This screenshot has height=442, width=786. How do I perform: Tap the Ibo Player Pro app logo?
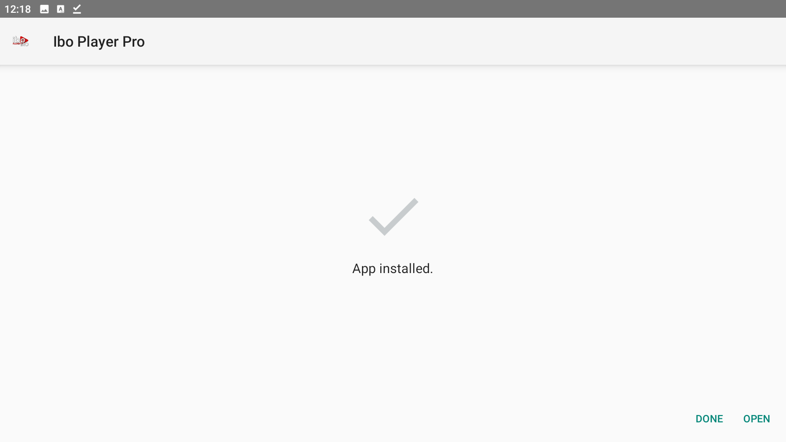click(21, 41)
